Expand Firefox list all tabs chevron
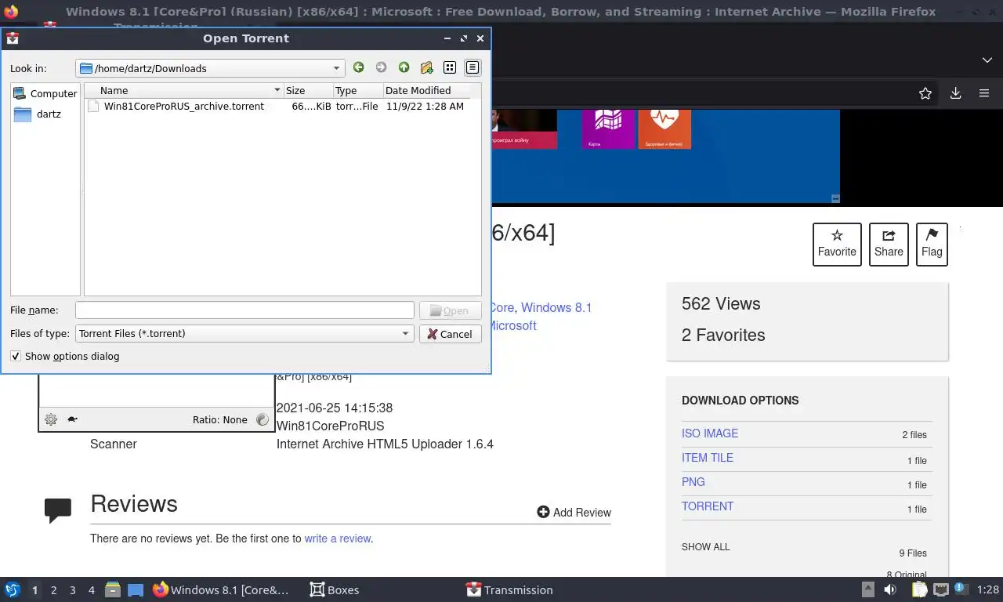 pos(987,60)
